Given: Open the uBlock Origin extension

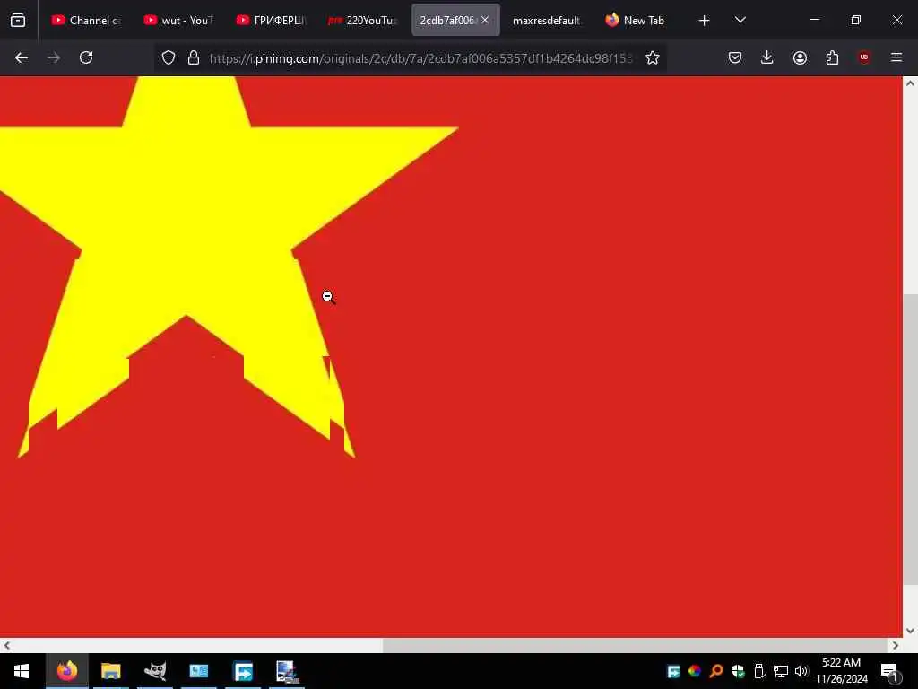Looking at the screenshot, I should [864, 57].
